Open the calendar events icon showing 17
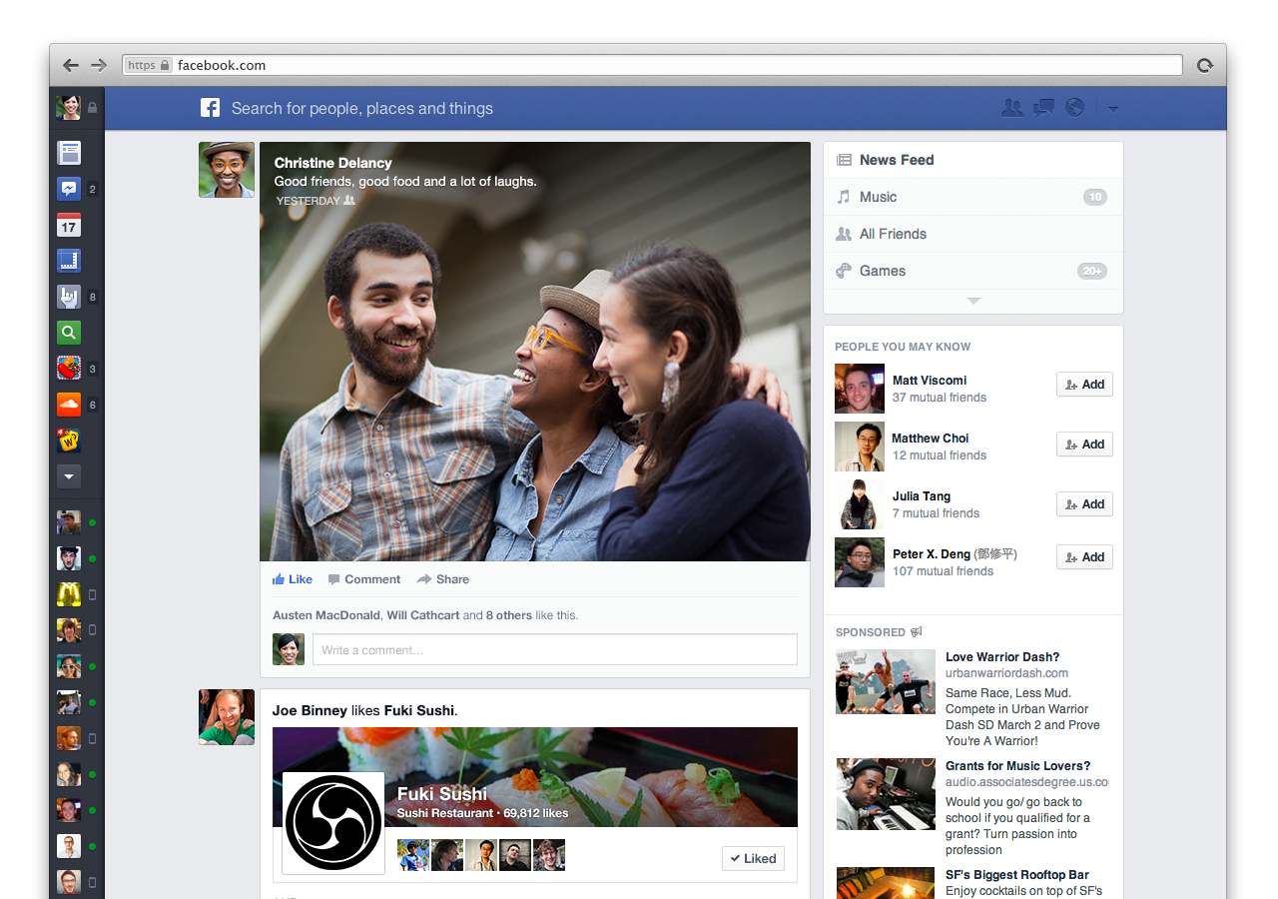Image resolution: width=1278 pixels, height=899 pixels. 68,225
